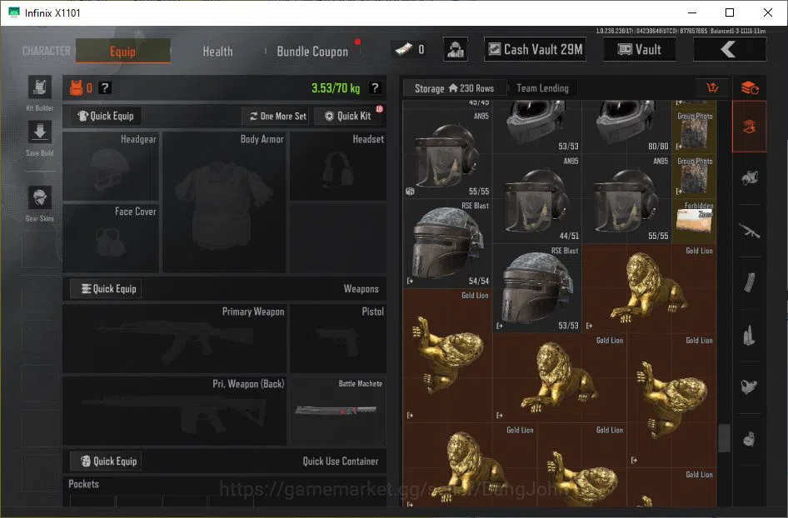Select the empty Face Cover slot
Viewport: 788px width, 518px height.
[x=111, y=238]
